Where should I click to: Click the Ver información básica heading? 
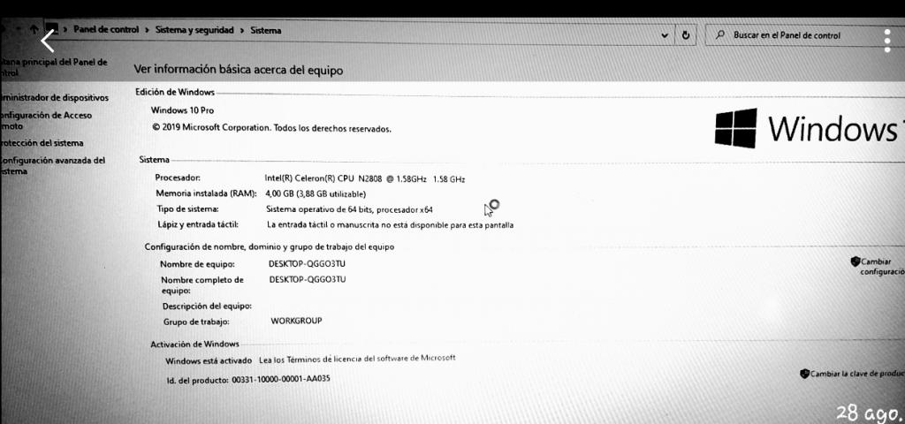pyautogui.click(x=239, y=71)
